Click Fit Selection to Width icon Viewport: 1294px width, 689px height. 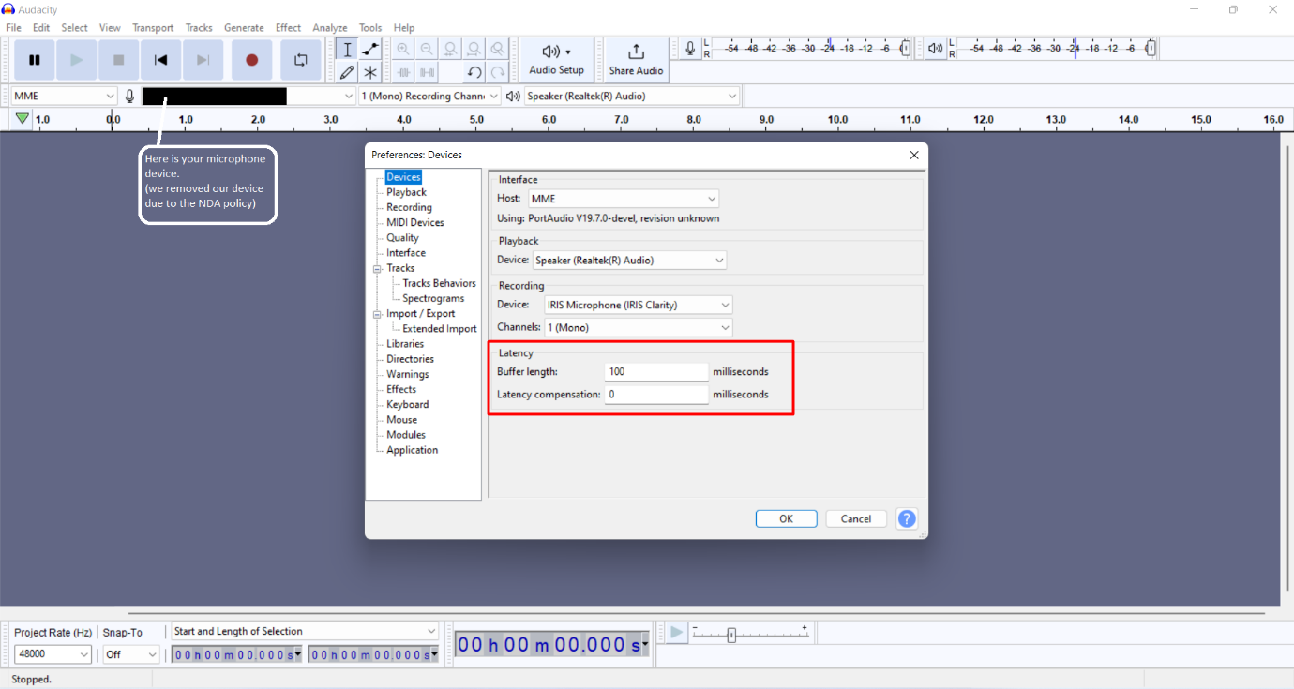(x=451, y=50)
